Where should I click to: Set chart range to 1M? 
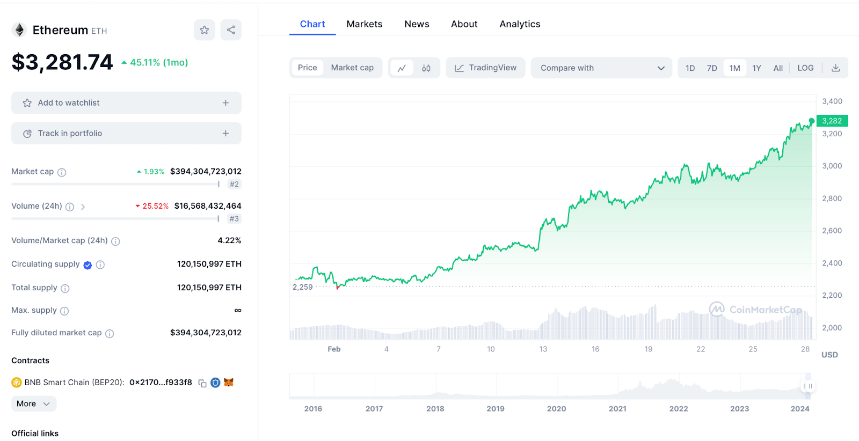(734, 68)
